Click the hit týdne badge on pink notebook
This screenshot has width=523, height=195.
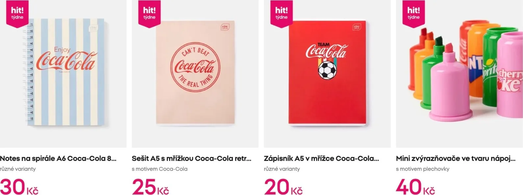(149, 13)
